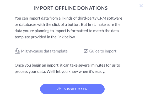Click the word 'DONATIONS' in the title
145x100 pixels.
tap(93, 8)
